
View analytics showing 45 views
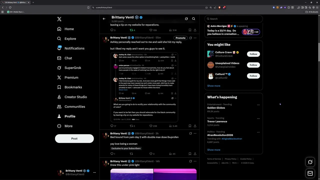point(172,154)
